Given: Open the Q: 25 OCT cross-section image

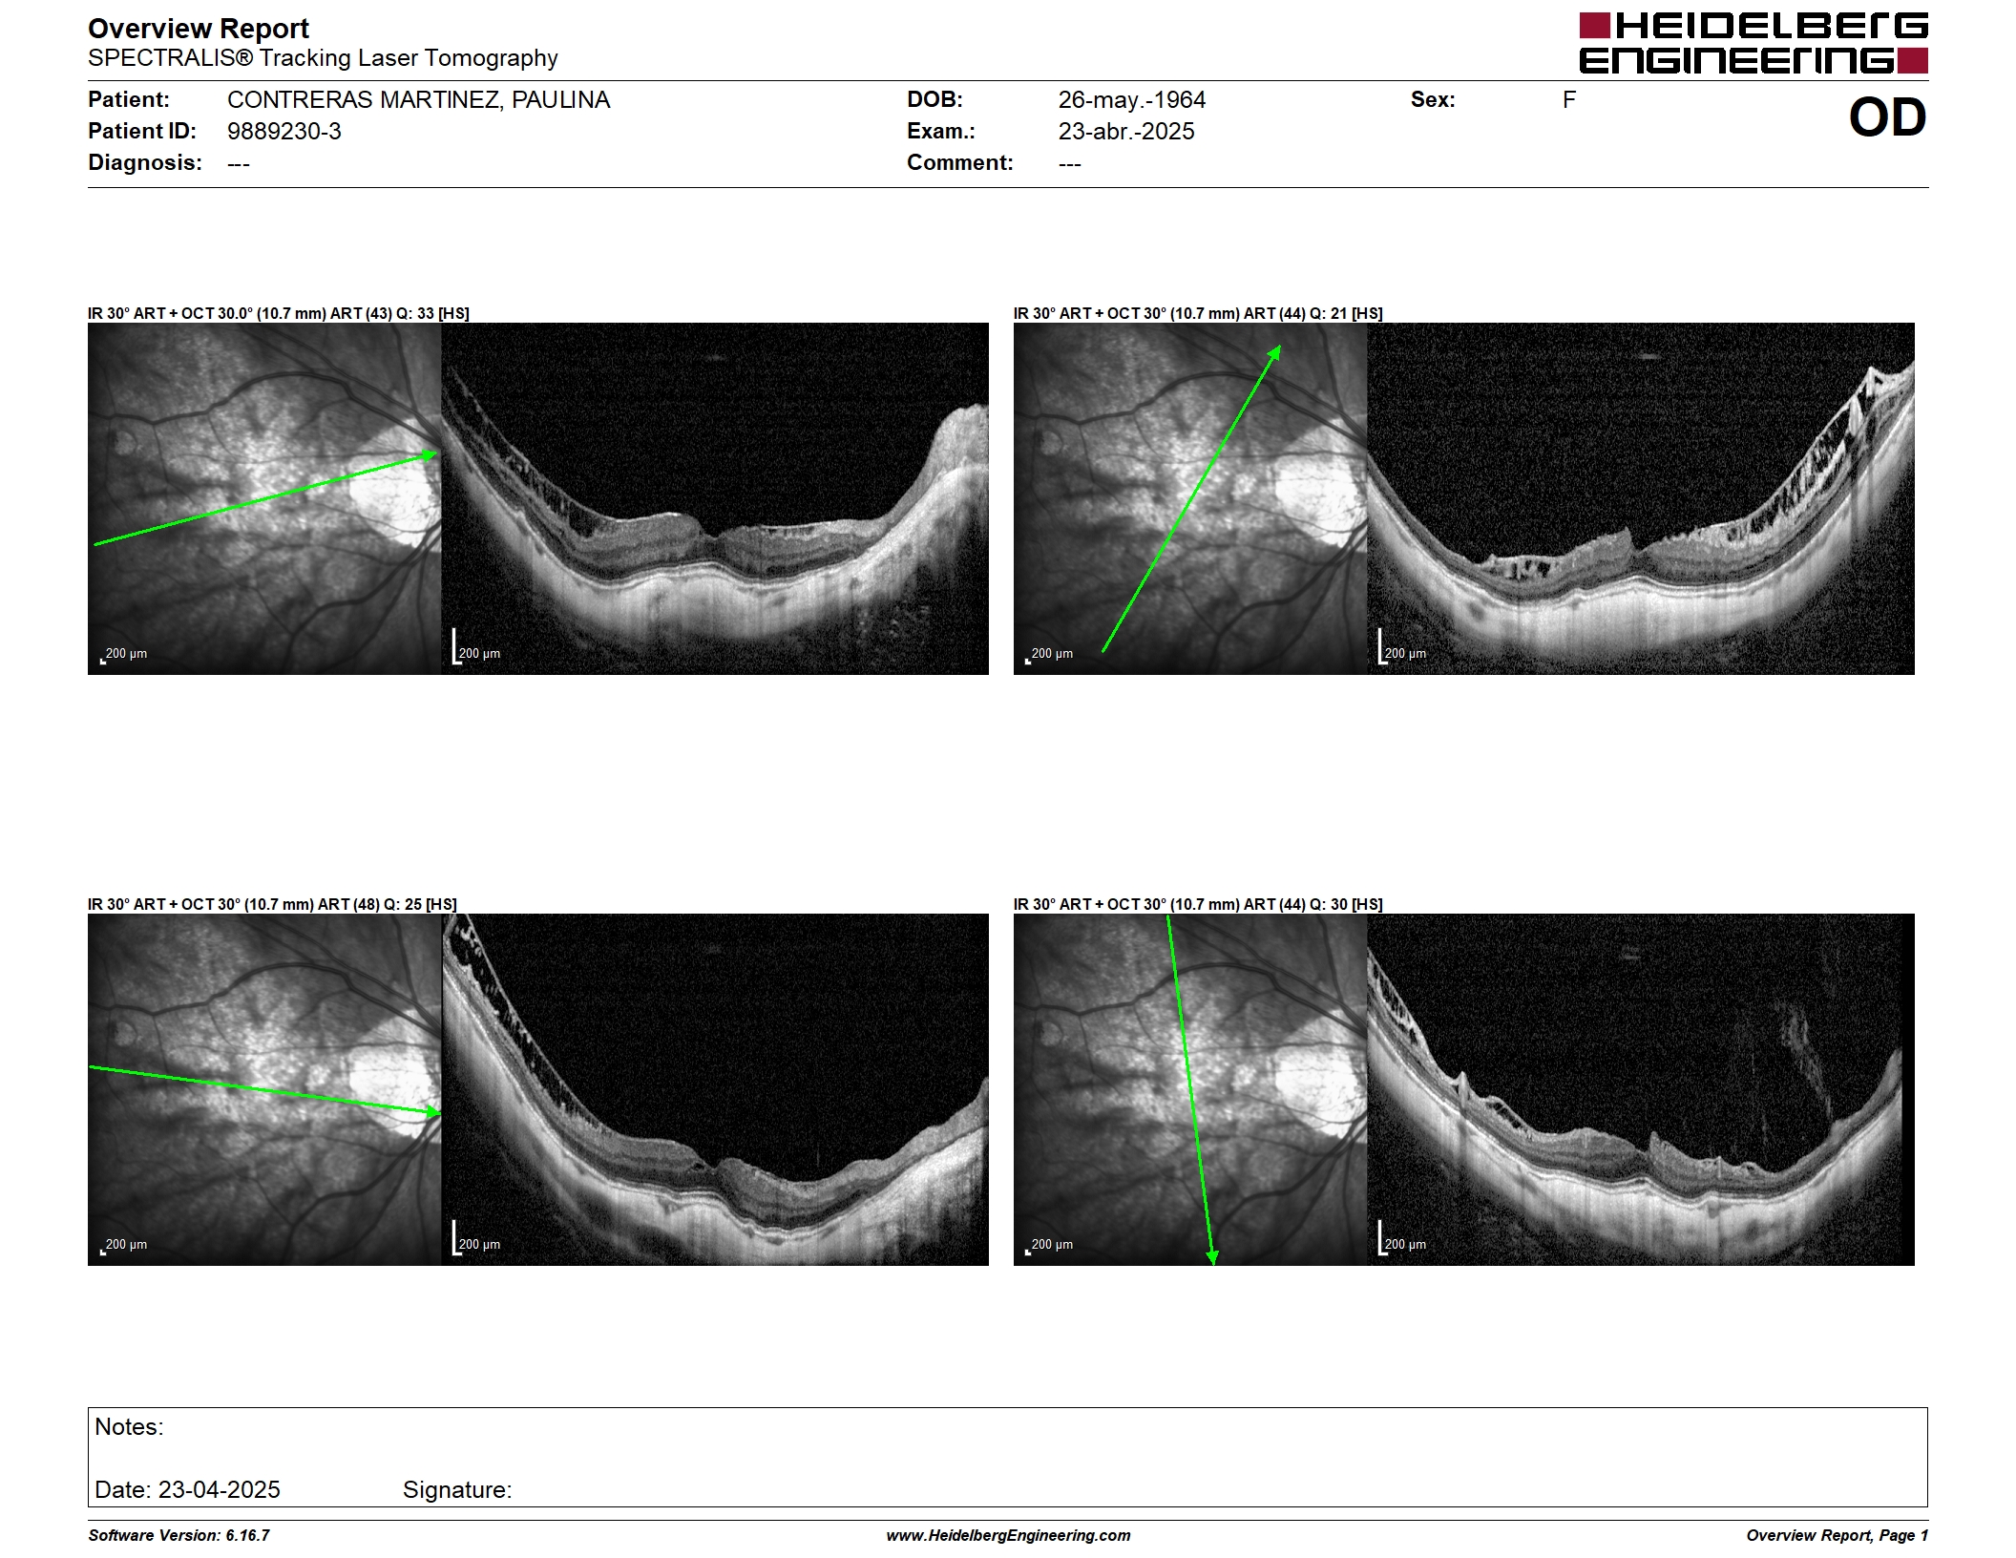Looking at the screenshot, I should tap(715, 1089).
